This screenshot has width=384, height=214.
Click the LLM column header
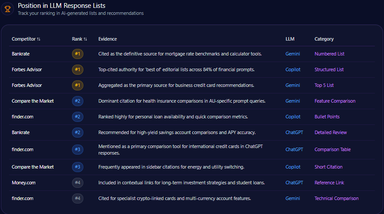(290, 39)
